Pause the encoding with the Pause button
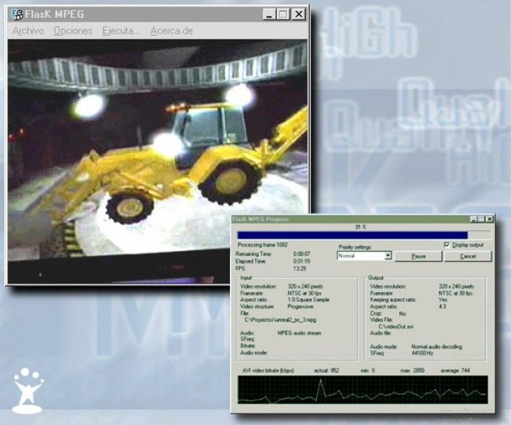511x425 pixels. 419,256
